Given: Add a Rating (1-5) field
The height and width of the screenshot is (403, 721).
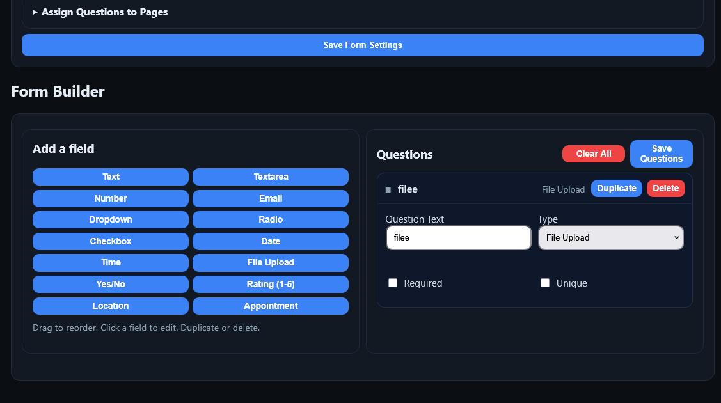Looking at the screenshot, I should (270, 285).
